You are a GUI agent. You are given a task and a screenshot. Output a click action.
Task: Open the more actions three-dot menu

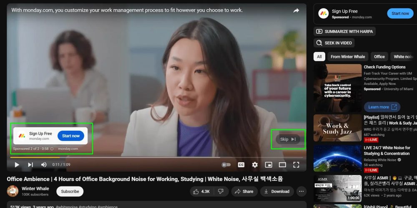(301, 191)
